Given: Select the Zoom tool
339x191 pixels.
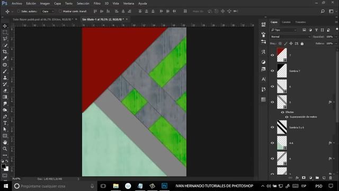Looking at the screenshot, I should [x=5, y=149].
